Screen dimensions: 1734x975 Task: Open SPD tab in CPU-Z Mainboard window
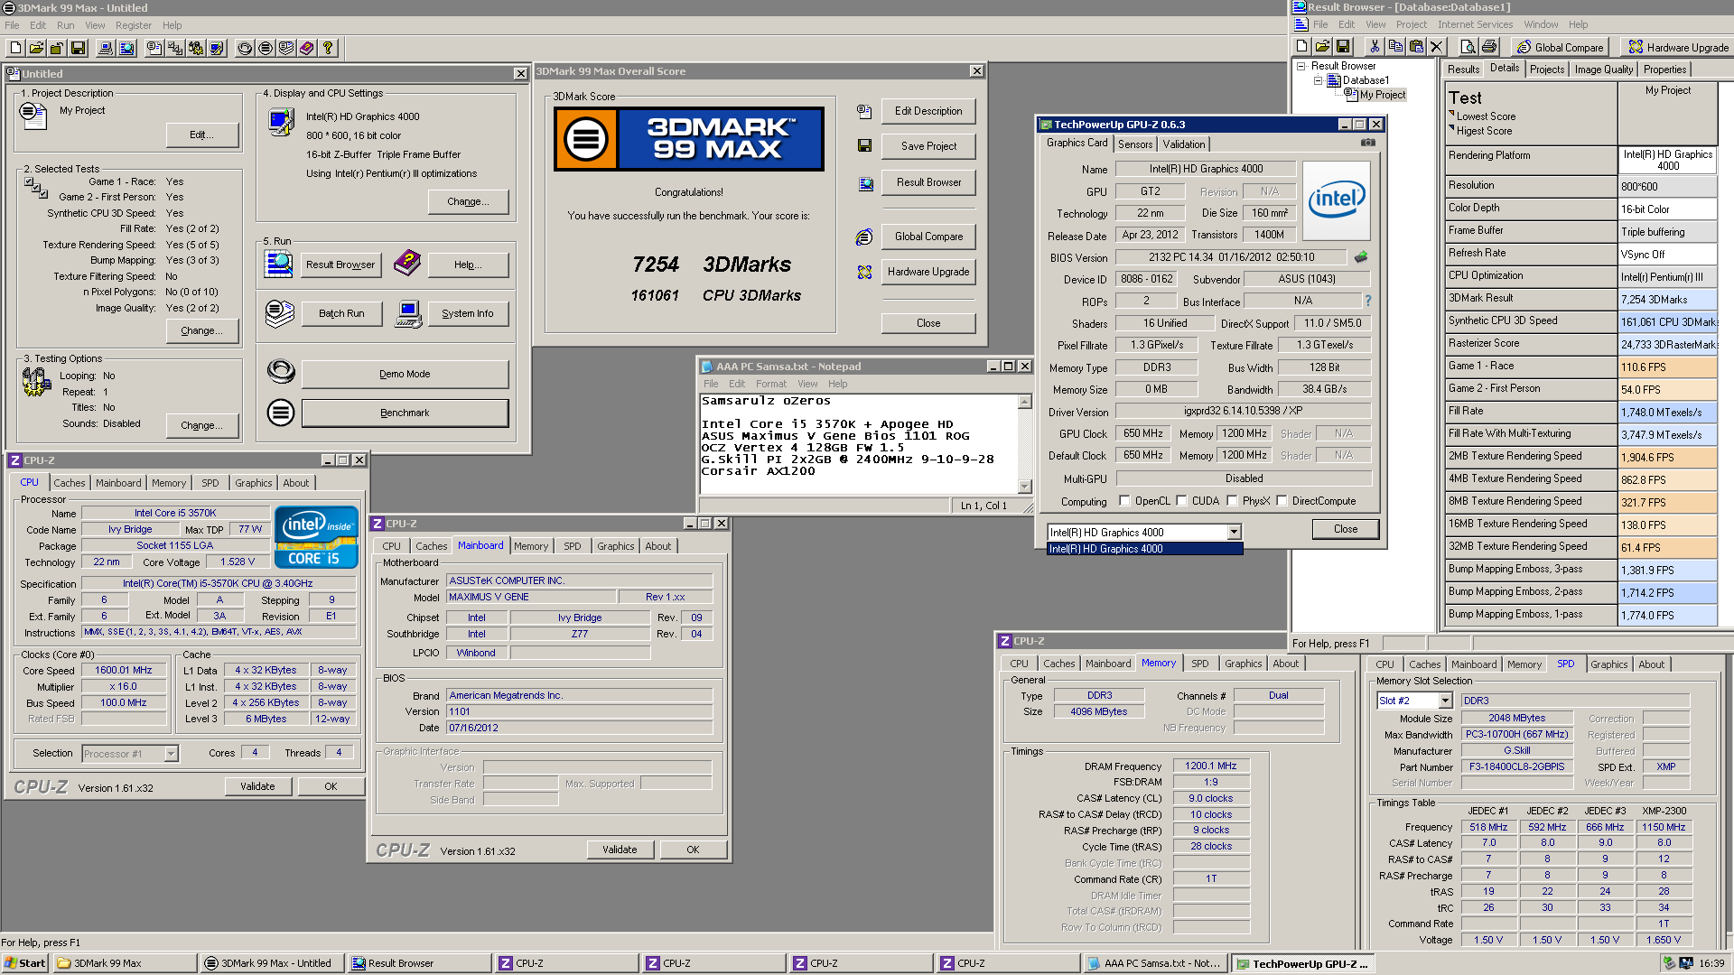point(572,546)
